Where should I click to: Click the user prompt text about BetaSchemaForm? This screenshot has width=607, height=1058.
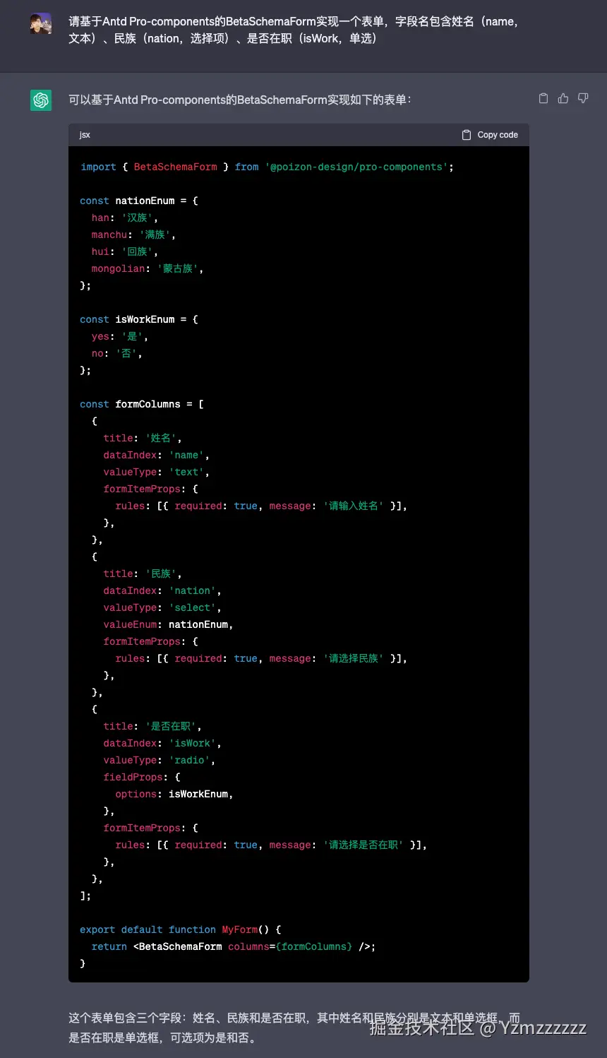pyautogui.click(x=295, y=30)
